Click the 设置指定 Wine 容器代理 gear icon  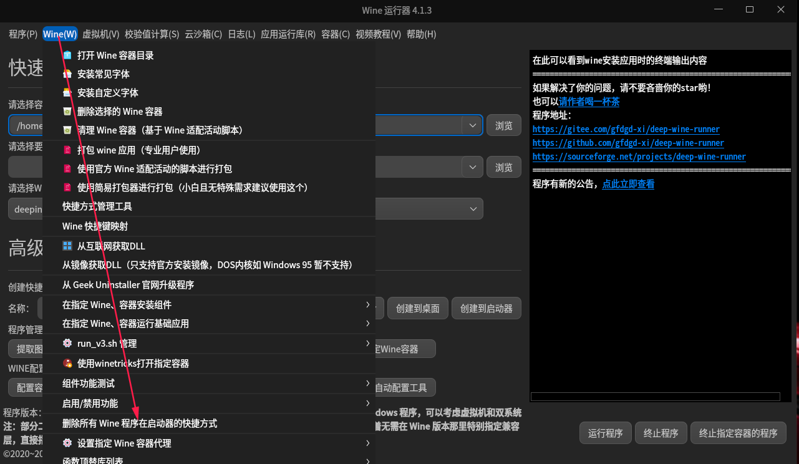tap(67, 443)
